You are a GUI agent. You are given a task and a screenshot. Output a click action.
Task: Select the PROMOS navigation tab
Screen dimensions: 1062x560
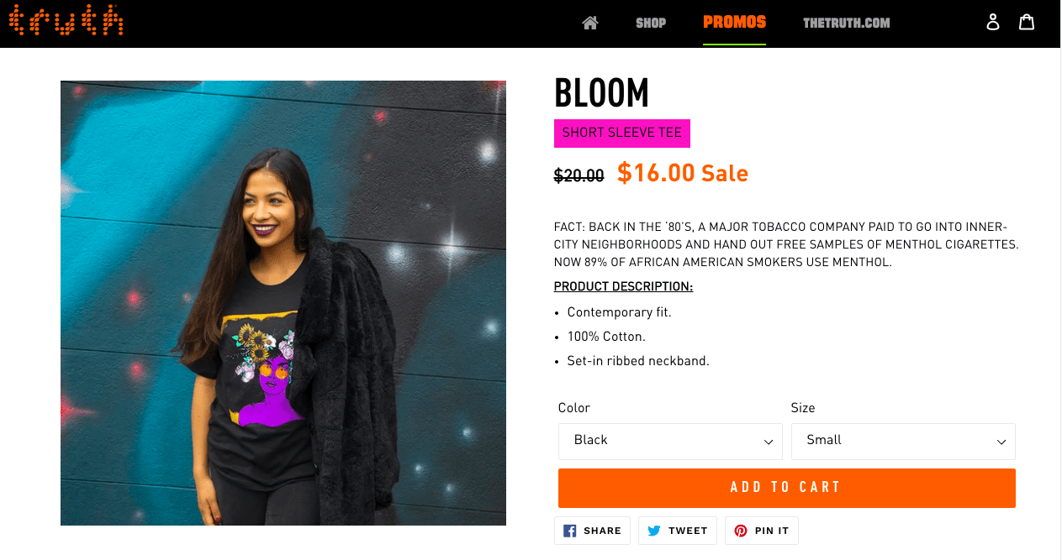734,22
